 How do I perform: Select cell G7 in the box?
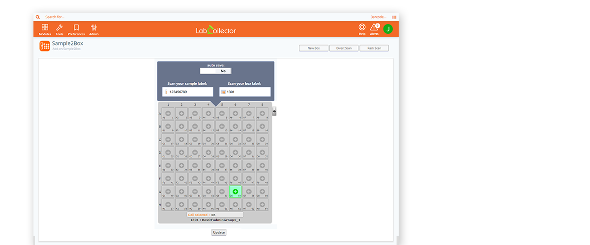click(x=249, y=192)
